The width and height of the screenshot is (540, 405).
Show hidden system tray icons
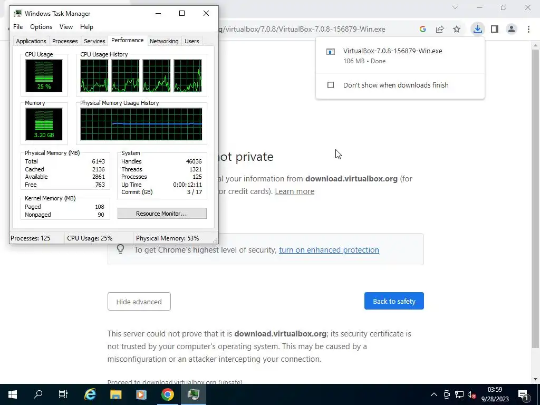coord(434,394)
